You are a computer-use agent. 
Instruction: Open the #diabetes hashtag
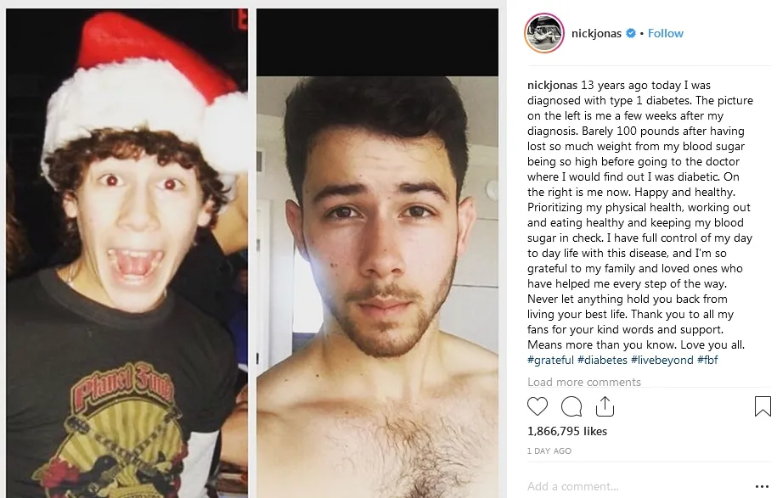(x=602, y=360)
